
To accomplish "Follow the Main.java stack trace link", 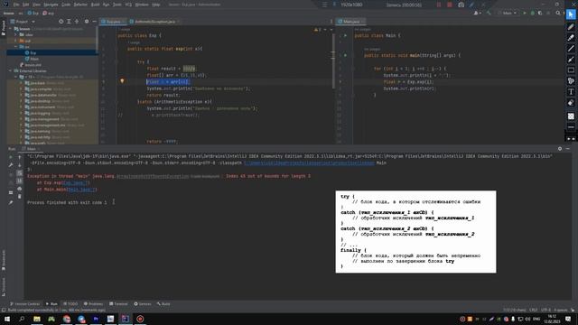I will pyautogui.click(x=82, y=190).
